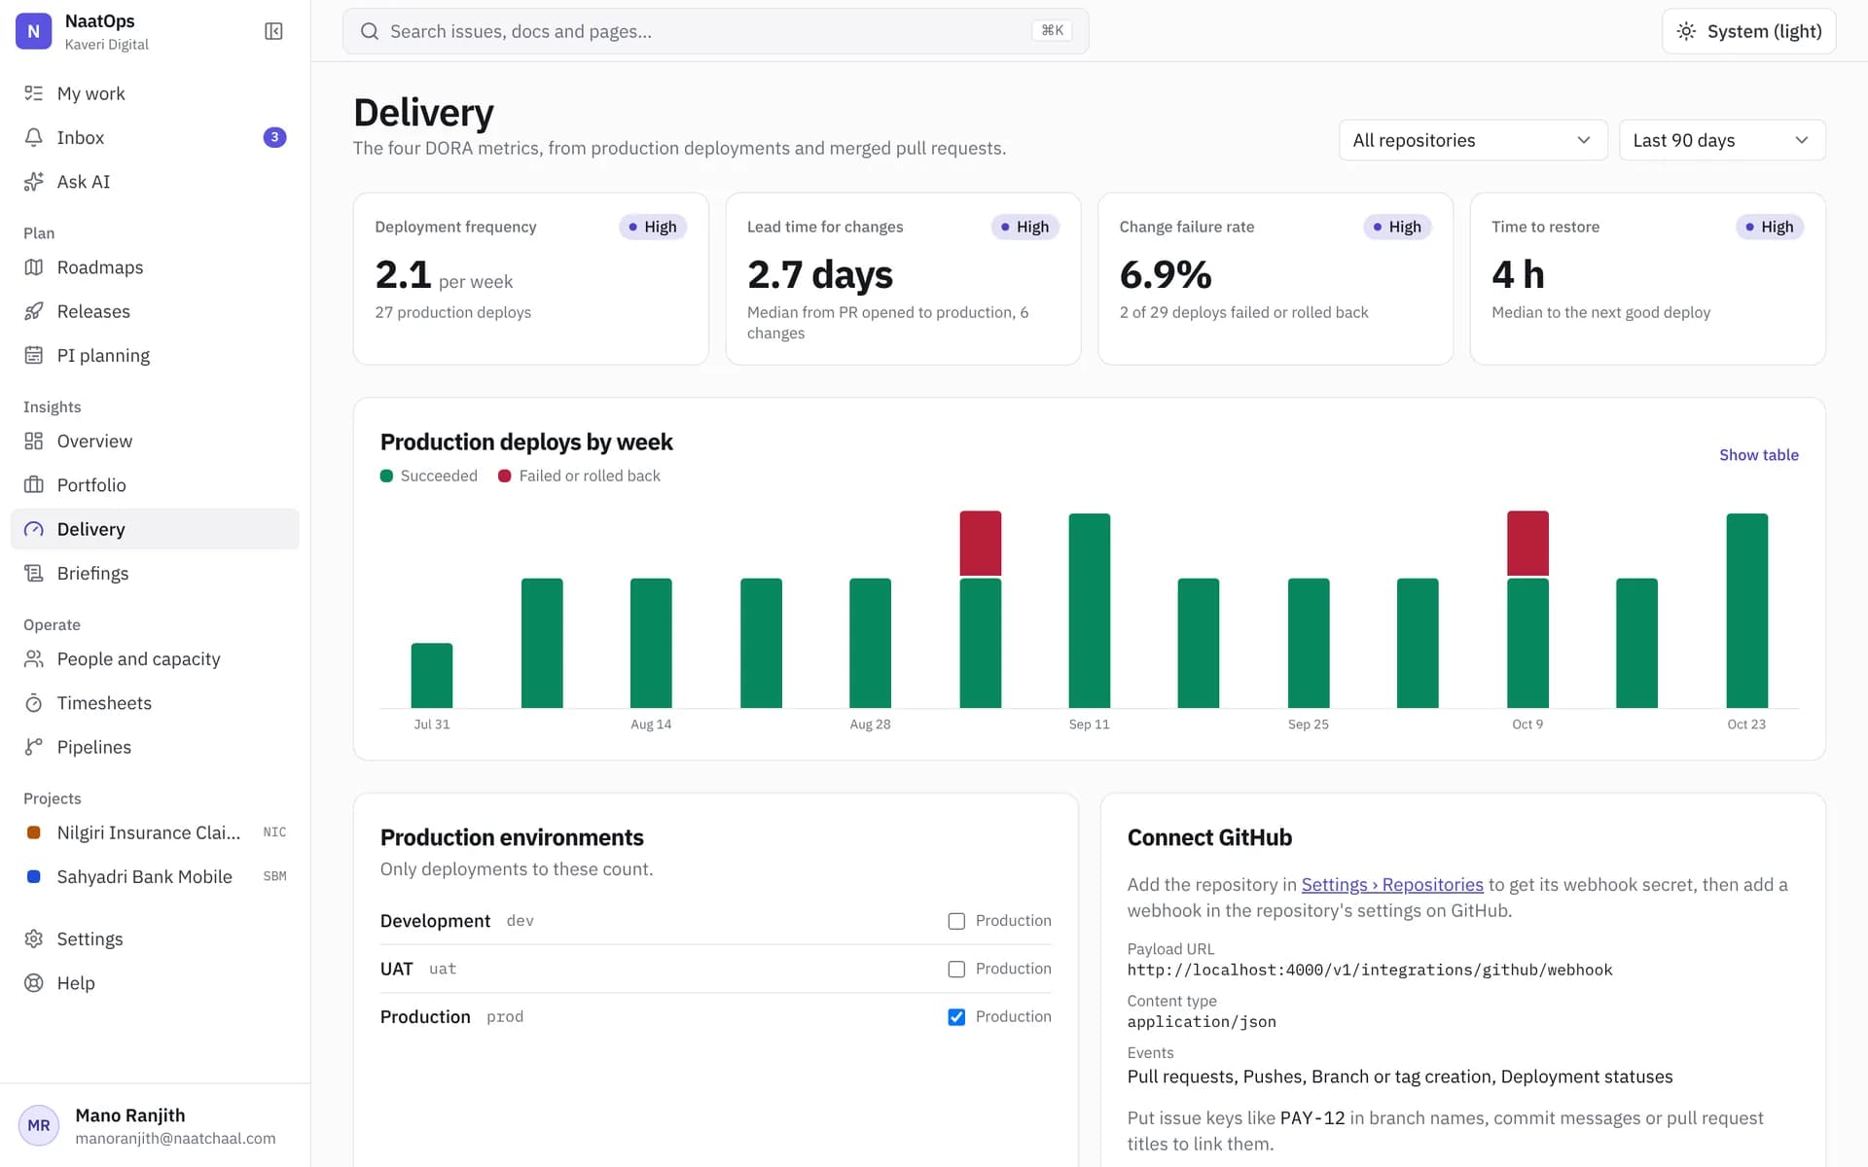Viewport: 1868px width, 1167px height.
Task: Click the Pipelines branch icon
Action: point(34,747)
